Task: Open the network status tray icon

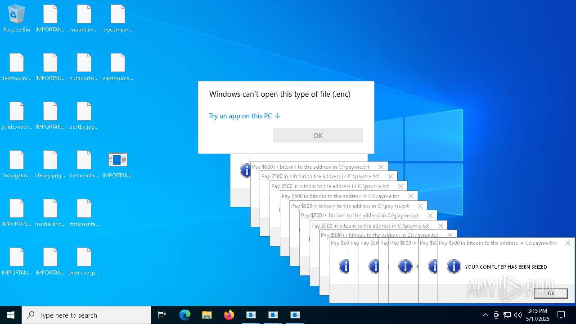Action: pyautogui.click(x=507, y=315)
